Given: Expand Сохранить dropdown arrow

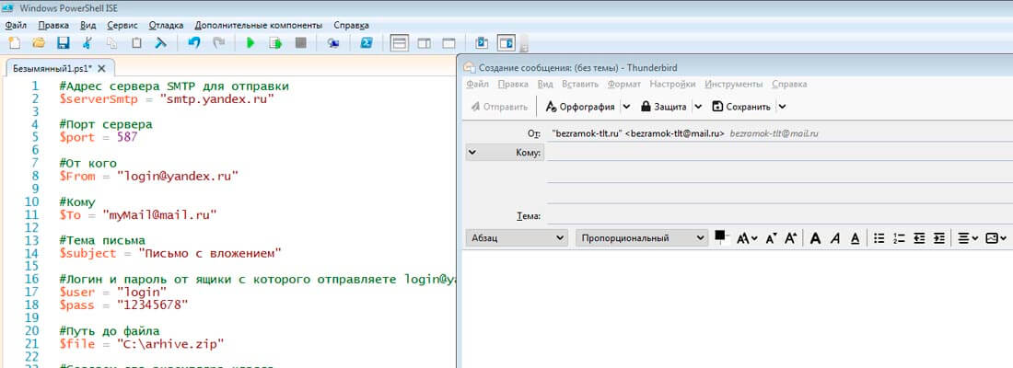Looking at the screenshot, I should point(782,107).
